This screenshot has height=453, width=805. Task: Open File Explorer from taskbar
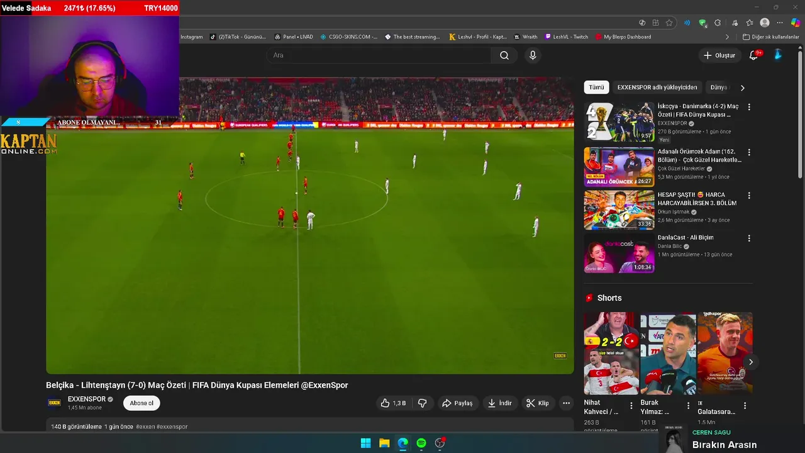point(384,443)
